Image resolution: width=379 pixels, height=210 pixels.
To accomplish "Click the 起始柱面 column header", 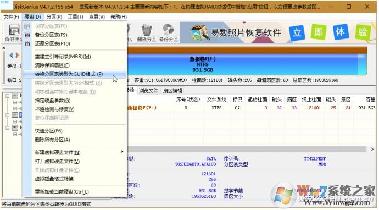I will pos(258,100).
